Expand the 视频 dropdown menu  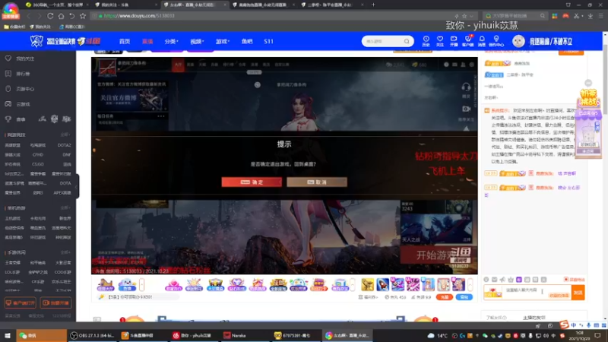coord(197,42)
